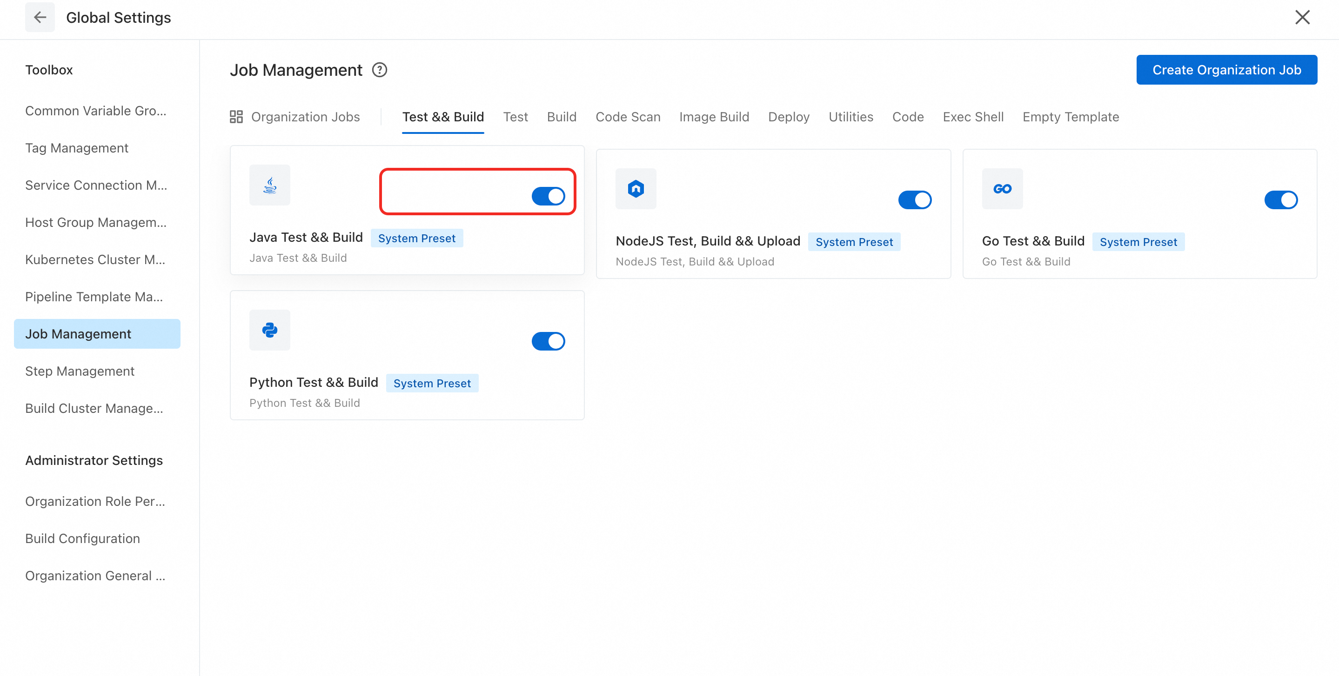Screen dimensions: 1339x676
Task: Close the Global Settings panel
Action: click(x=1302, y=17)
